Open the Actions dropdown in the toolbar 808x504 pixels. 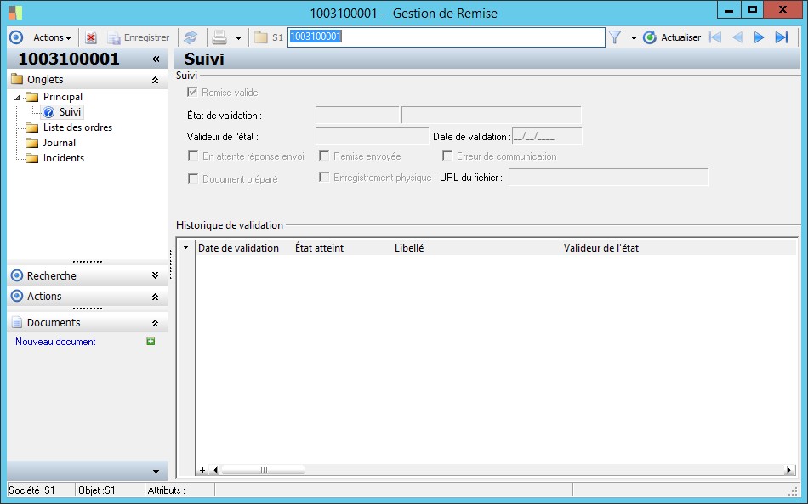click(52, 37)
